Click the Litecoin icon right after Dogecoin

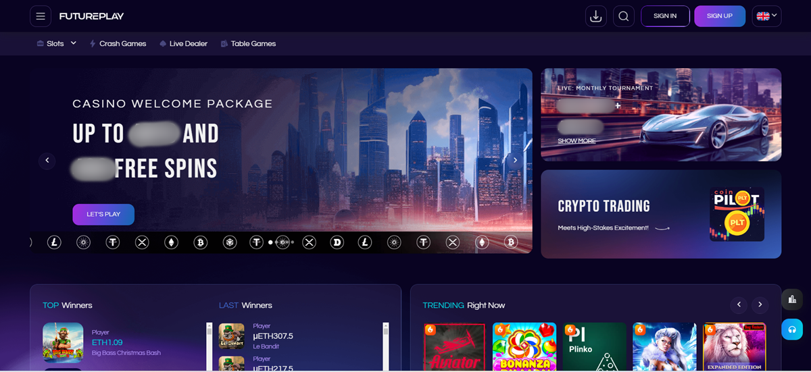tap(365, 242)
